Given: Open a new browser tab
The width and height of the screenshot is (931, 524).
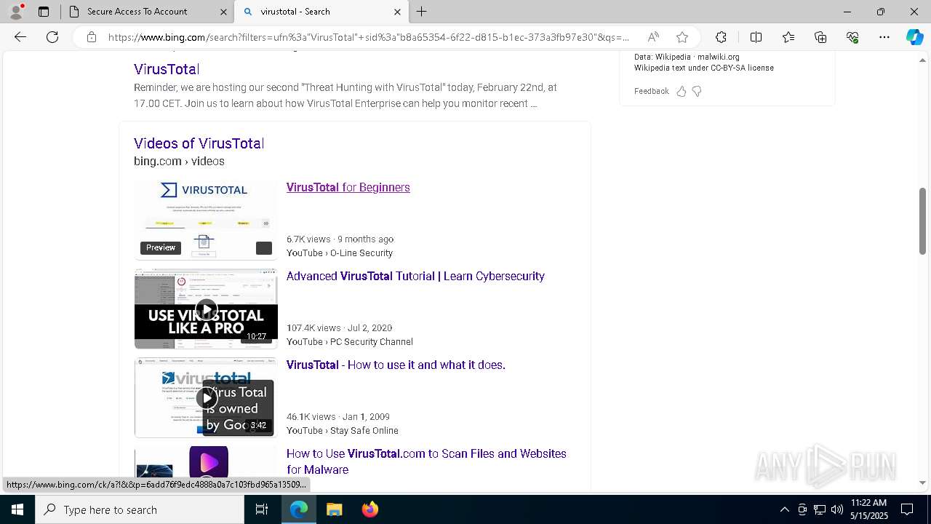Looking at the screenshot, I should [422, 12].
